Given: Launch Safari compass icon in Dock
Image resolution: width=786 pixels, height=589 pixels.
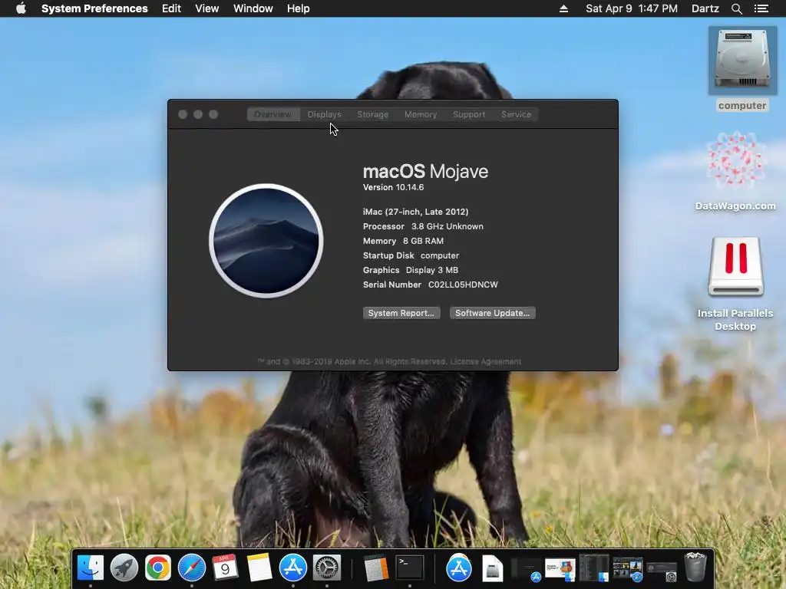Looking at the screenshot, I should [x=191, y=568].
